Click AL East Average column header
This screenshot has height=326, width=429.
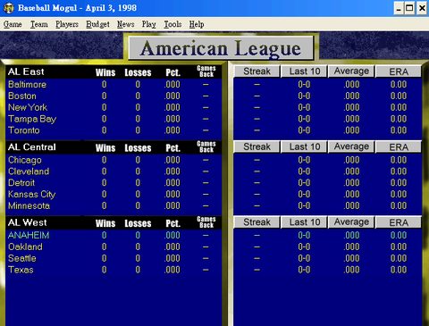click(351, 71)
